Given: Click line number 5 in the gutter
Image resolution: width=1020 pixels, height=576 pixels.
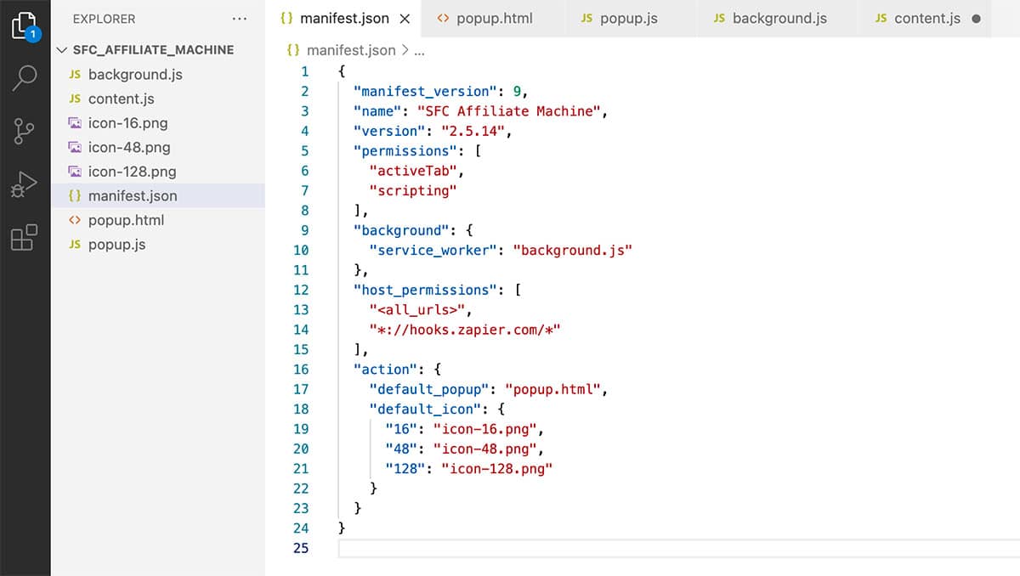Looking at the screenshot, I should 305,151.
